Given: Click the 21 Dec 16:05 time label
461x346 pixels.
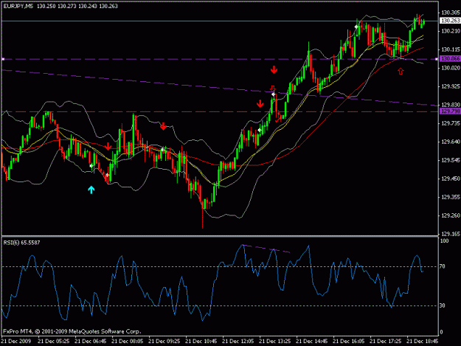Looking at the screenshot, I should [x=349, y=342].
